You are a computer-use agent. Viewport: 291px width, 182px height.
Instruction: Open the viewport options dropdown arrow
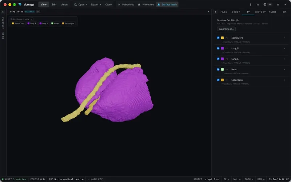208,12
